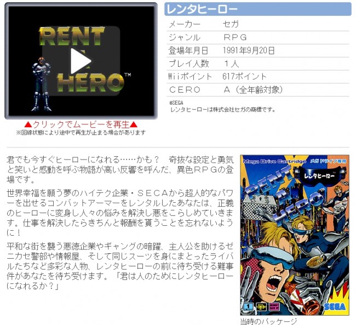Click the paragraph starting 平和な街を襲う悪徳企業
Viewport: 356px width, 325px height.
tap(120, 266)
